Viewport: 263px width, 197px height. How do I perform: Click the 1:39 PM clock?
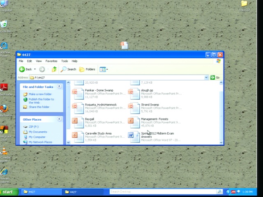point(247,192)
